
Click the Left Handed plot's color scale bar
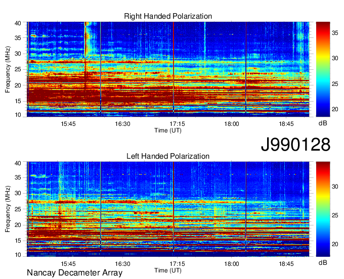tap(323, 209)
